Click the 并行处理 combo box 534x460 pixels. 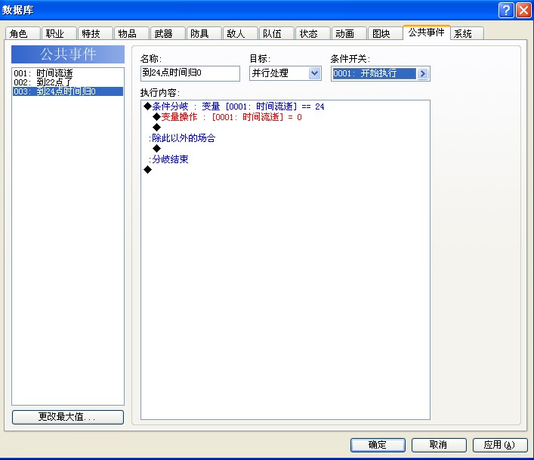click(286, 73)
